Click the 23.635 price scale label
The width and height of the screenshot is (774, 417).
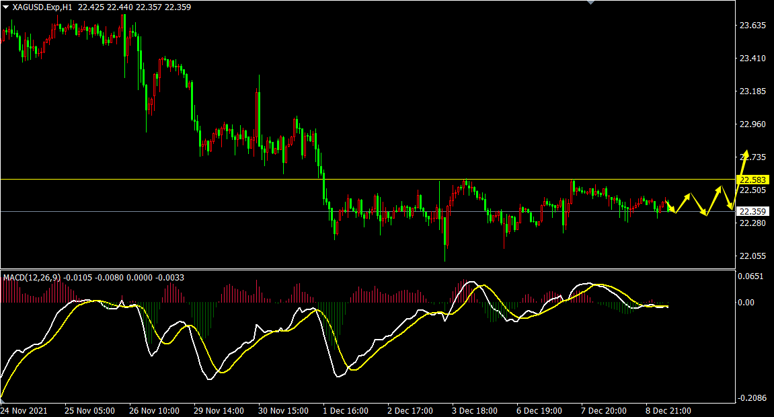tap(752, 26)
